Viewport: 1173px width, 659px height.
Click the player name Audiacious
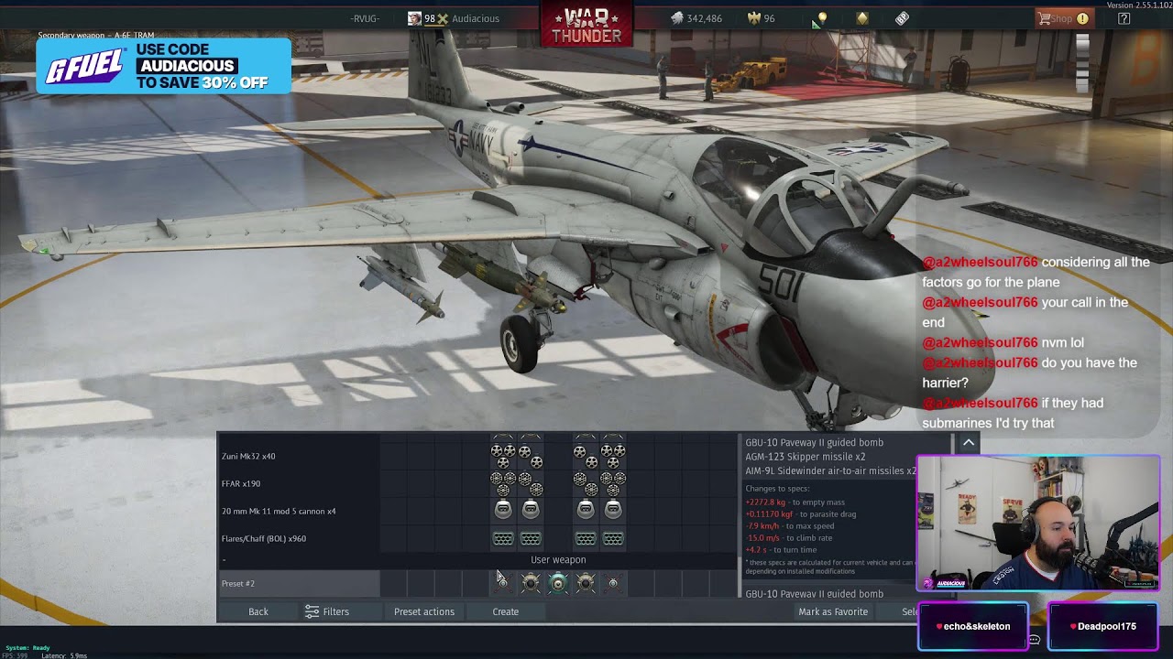point(476,18)
